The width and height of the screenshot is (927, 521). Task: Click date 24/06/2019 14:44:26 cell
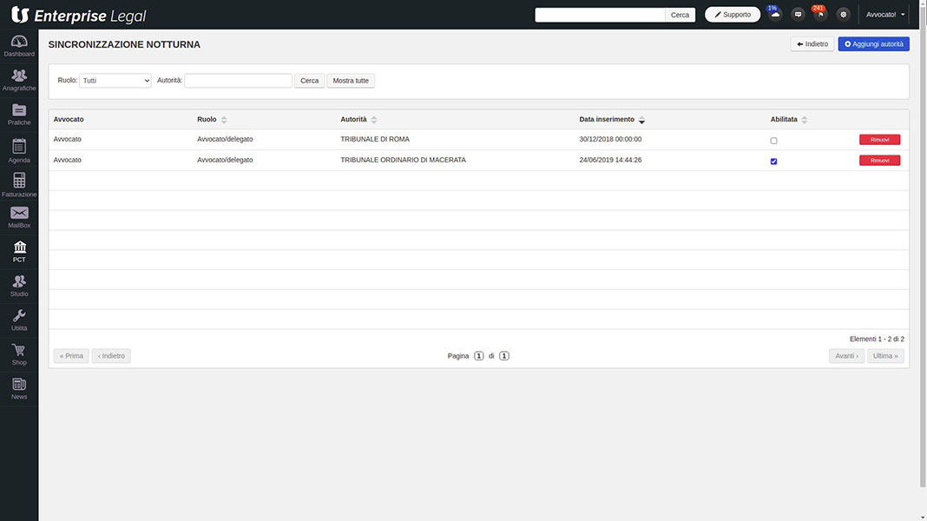tap(610, 161)
